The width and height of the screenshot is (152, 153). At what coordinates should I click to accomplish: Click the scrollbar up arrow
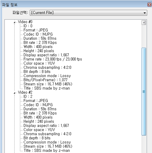(144, 23)
